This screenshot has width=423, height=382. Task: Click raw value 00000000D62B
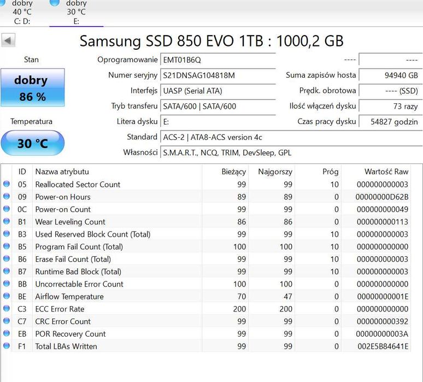pos(382,197)
